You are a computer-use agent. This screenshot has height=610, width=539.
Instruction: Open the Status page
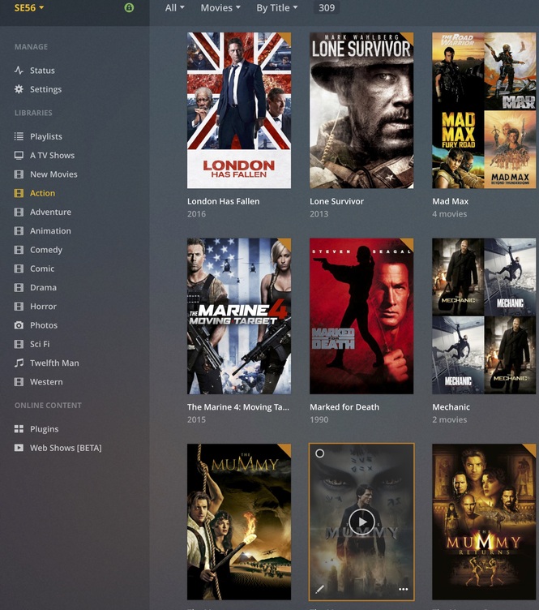click(x=42, y=71)
